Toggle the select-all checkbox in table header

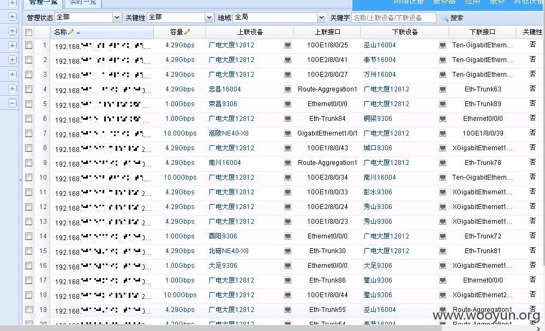pos(28,32)
